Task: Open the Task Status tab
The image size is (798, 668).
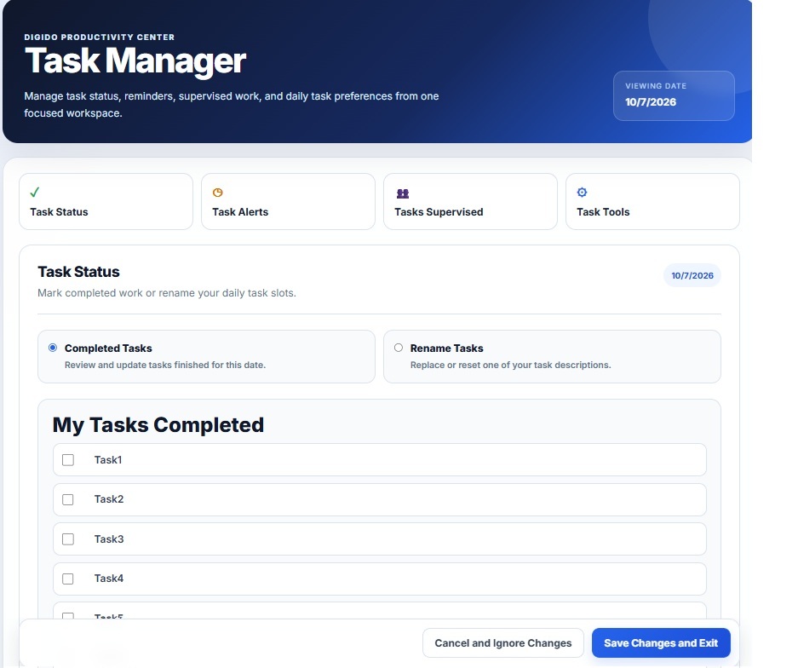Action: pos(106,202)
